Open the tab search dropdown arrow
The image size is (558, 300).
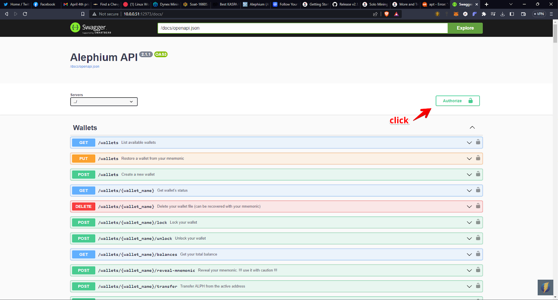(511, 4)
